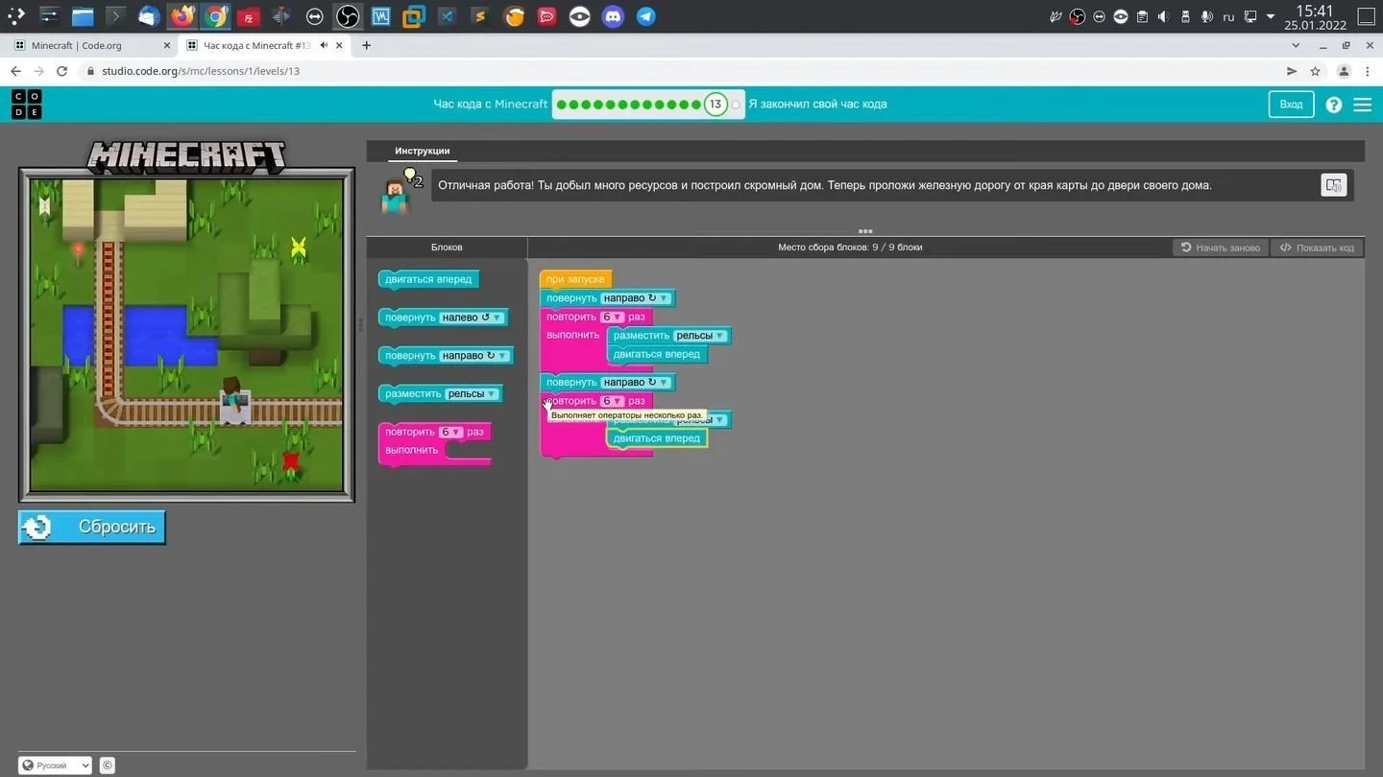
Task: Open the 'налево' direction dropdown in the toolbox
Action: [x=471, y=318]
